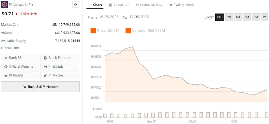
Task: Visit the Official Website link
Action: (x=20, y=67)
